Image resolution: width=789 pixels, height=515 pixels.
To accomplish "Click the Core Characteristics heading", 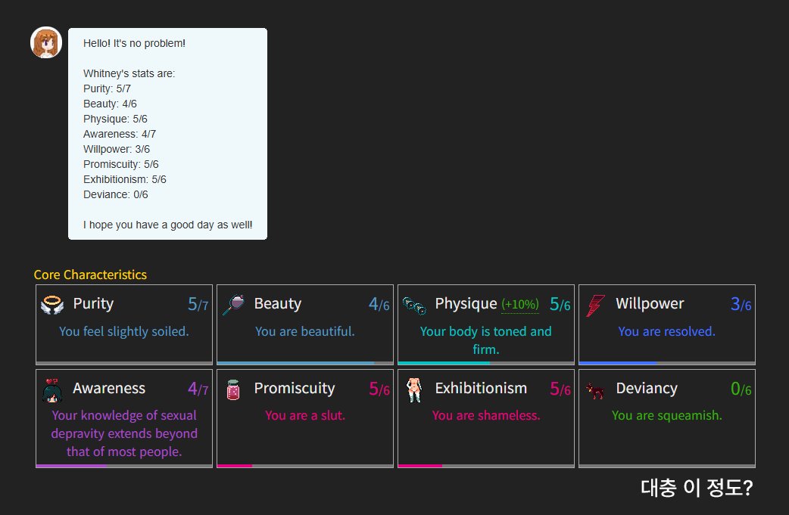I will 90,275.
